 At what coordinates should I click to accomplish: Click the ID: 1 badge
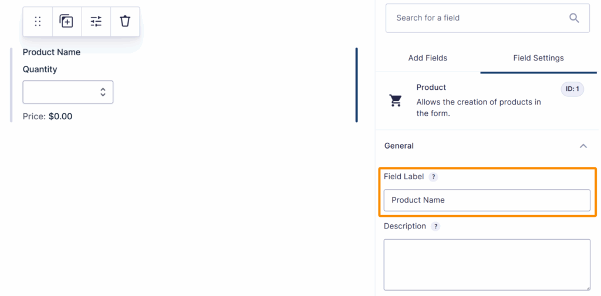point(572,89)
